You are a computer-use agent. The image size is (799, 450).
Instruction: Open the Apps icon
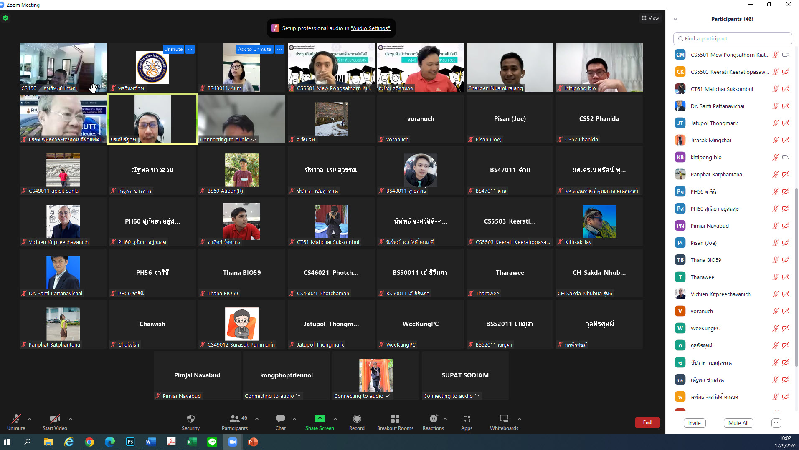click(x=467, y=418)
